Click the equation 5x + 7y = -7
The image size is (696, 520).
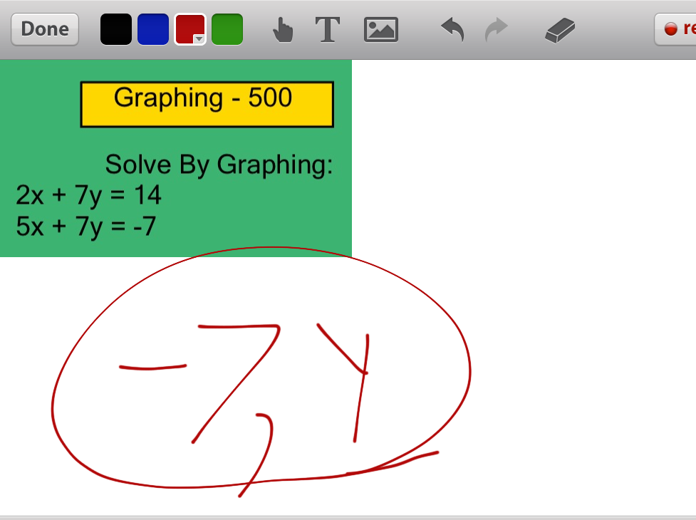click(x=85, y=227)
